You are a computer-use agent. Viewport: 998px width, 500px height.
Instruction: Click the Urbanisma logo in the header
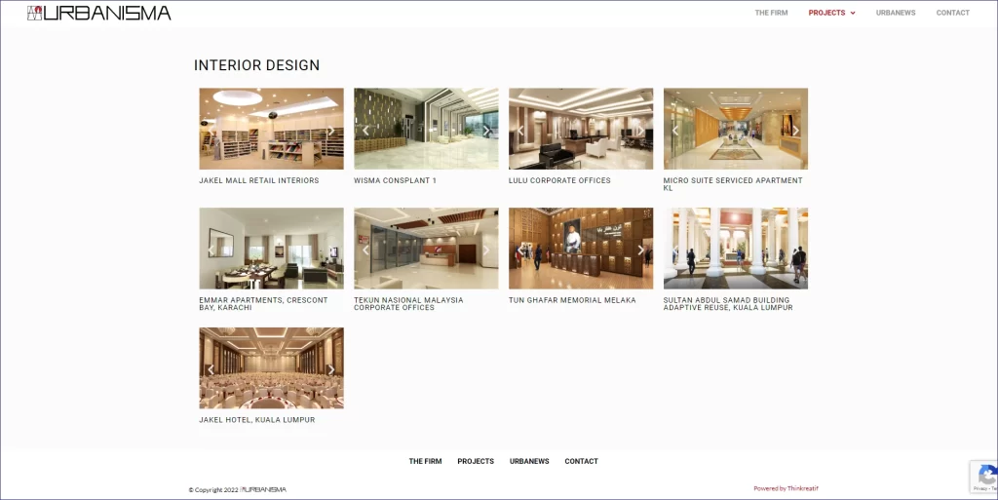click(99, 13)
